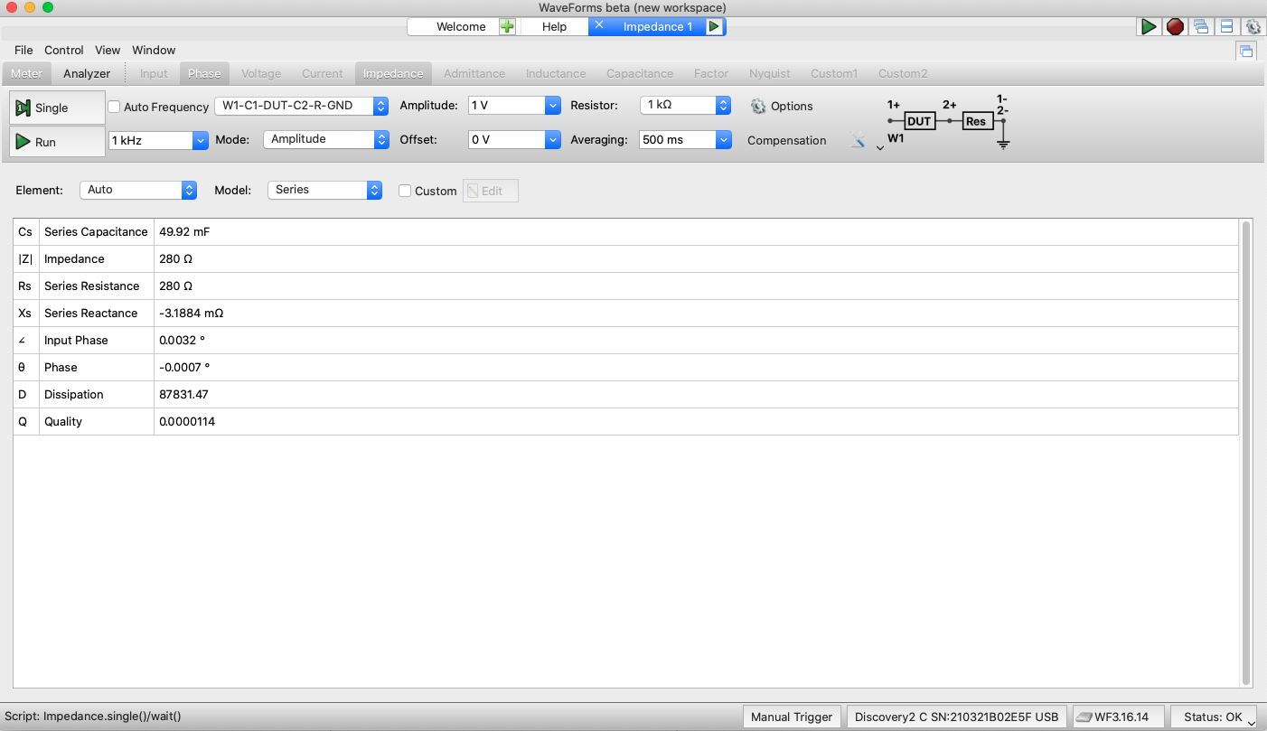Image resolution: width=1267 pixels, height=731 pixels.
Task: Click the DUT circuit diagram
Action: tap(947, 121)
